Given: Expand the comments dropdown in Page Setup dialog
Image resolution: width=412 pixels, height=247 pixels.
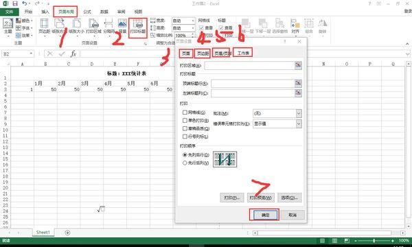Looking at the screenshot, I should (299, 113).
